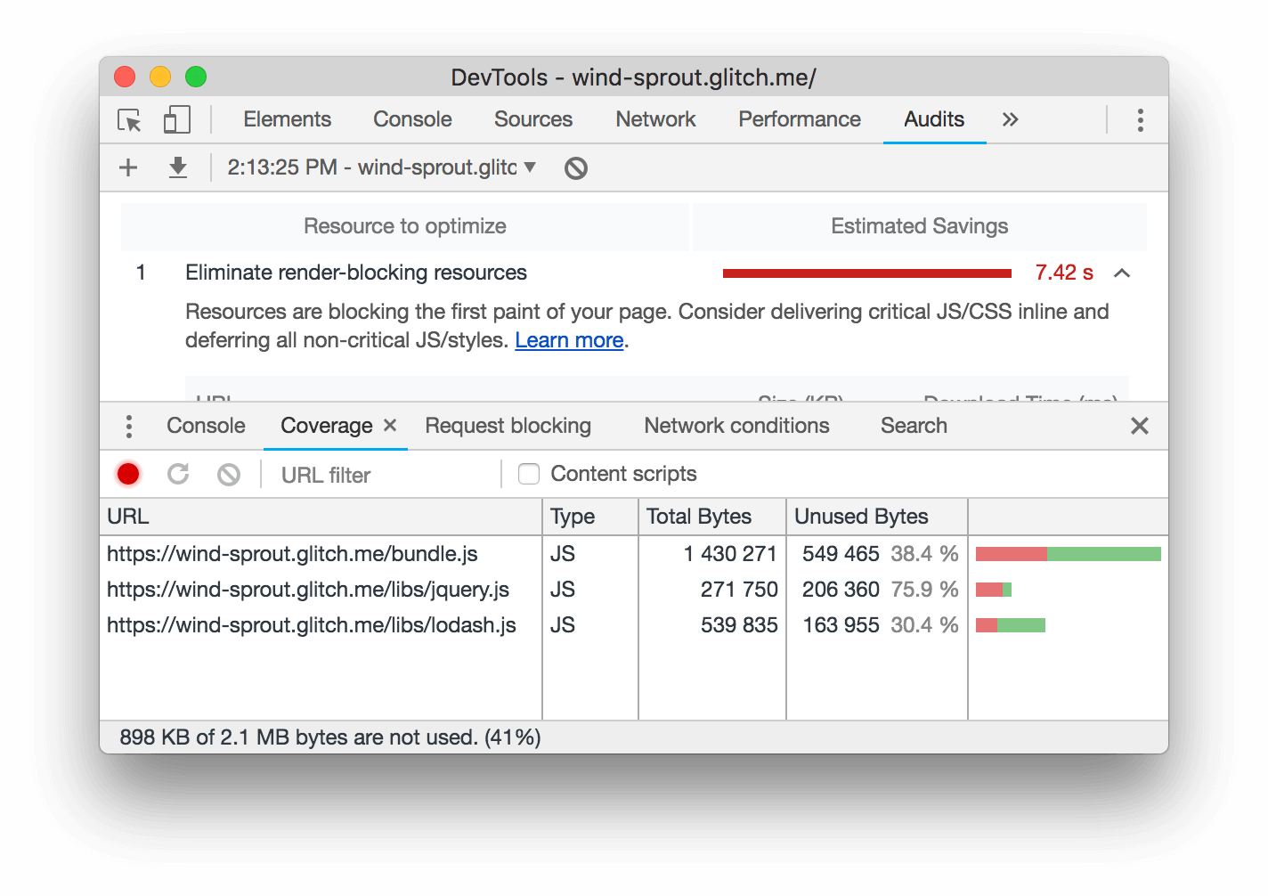Clear coverage data in the drawer
The image size is (1268, 896).
[x=229, y=475]
